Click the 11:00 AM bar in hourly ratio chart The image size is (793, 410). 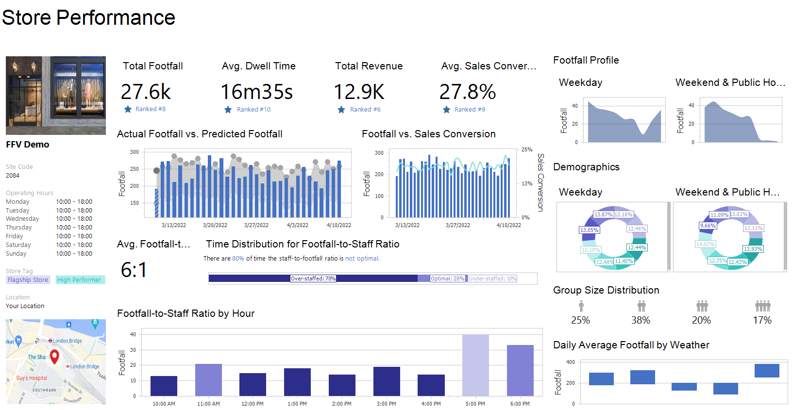tap(208, 380)
